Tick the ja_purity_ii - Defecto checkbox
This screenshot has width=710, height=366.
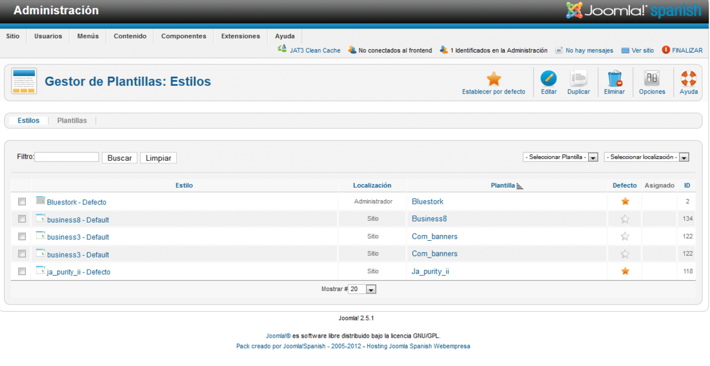pyautogui.click(x=22, y=271)
